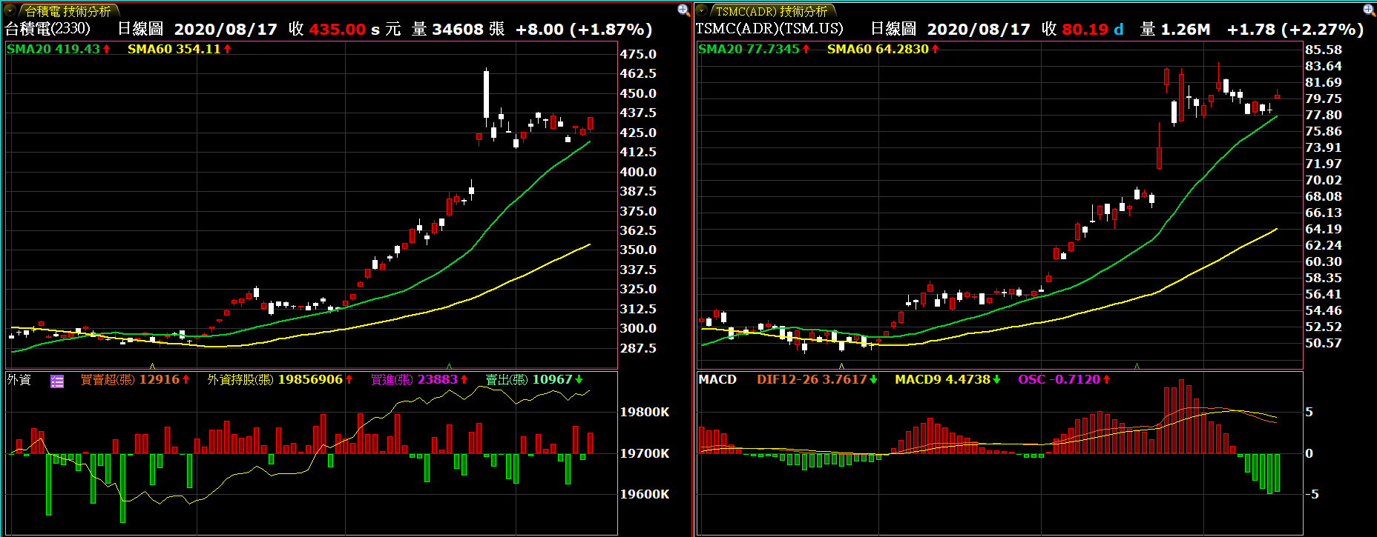The width and height of the screenshot is (1377, 537).
Task: Open the purple indicator list icon next to 外資
Action: 57,381
